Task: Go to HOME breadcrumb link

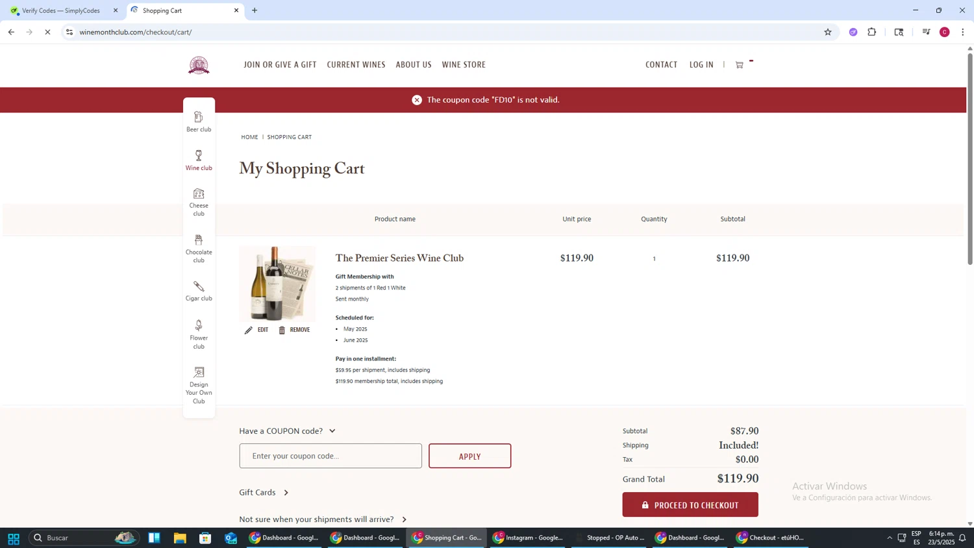Action: click(249, 137)
